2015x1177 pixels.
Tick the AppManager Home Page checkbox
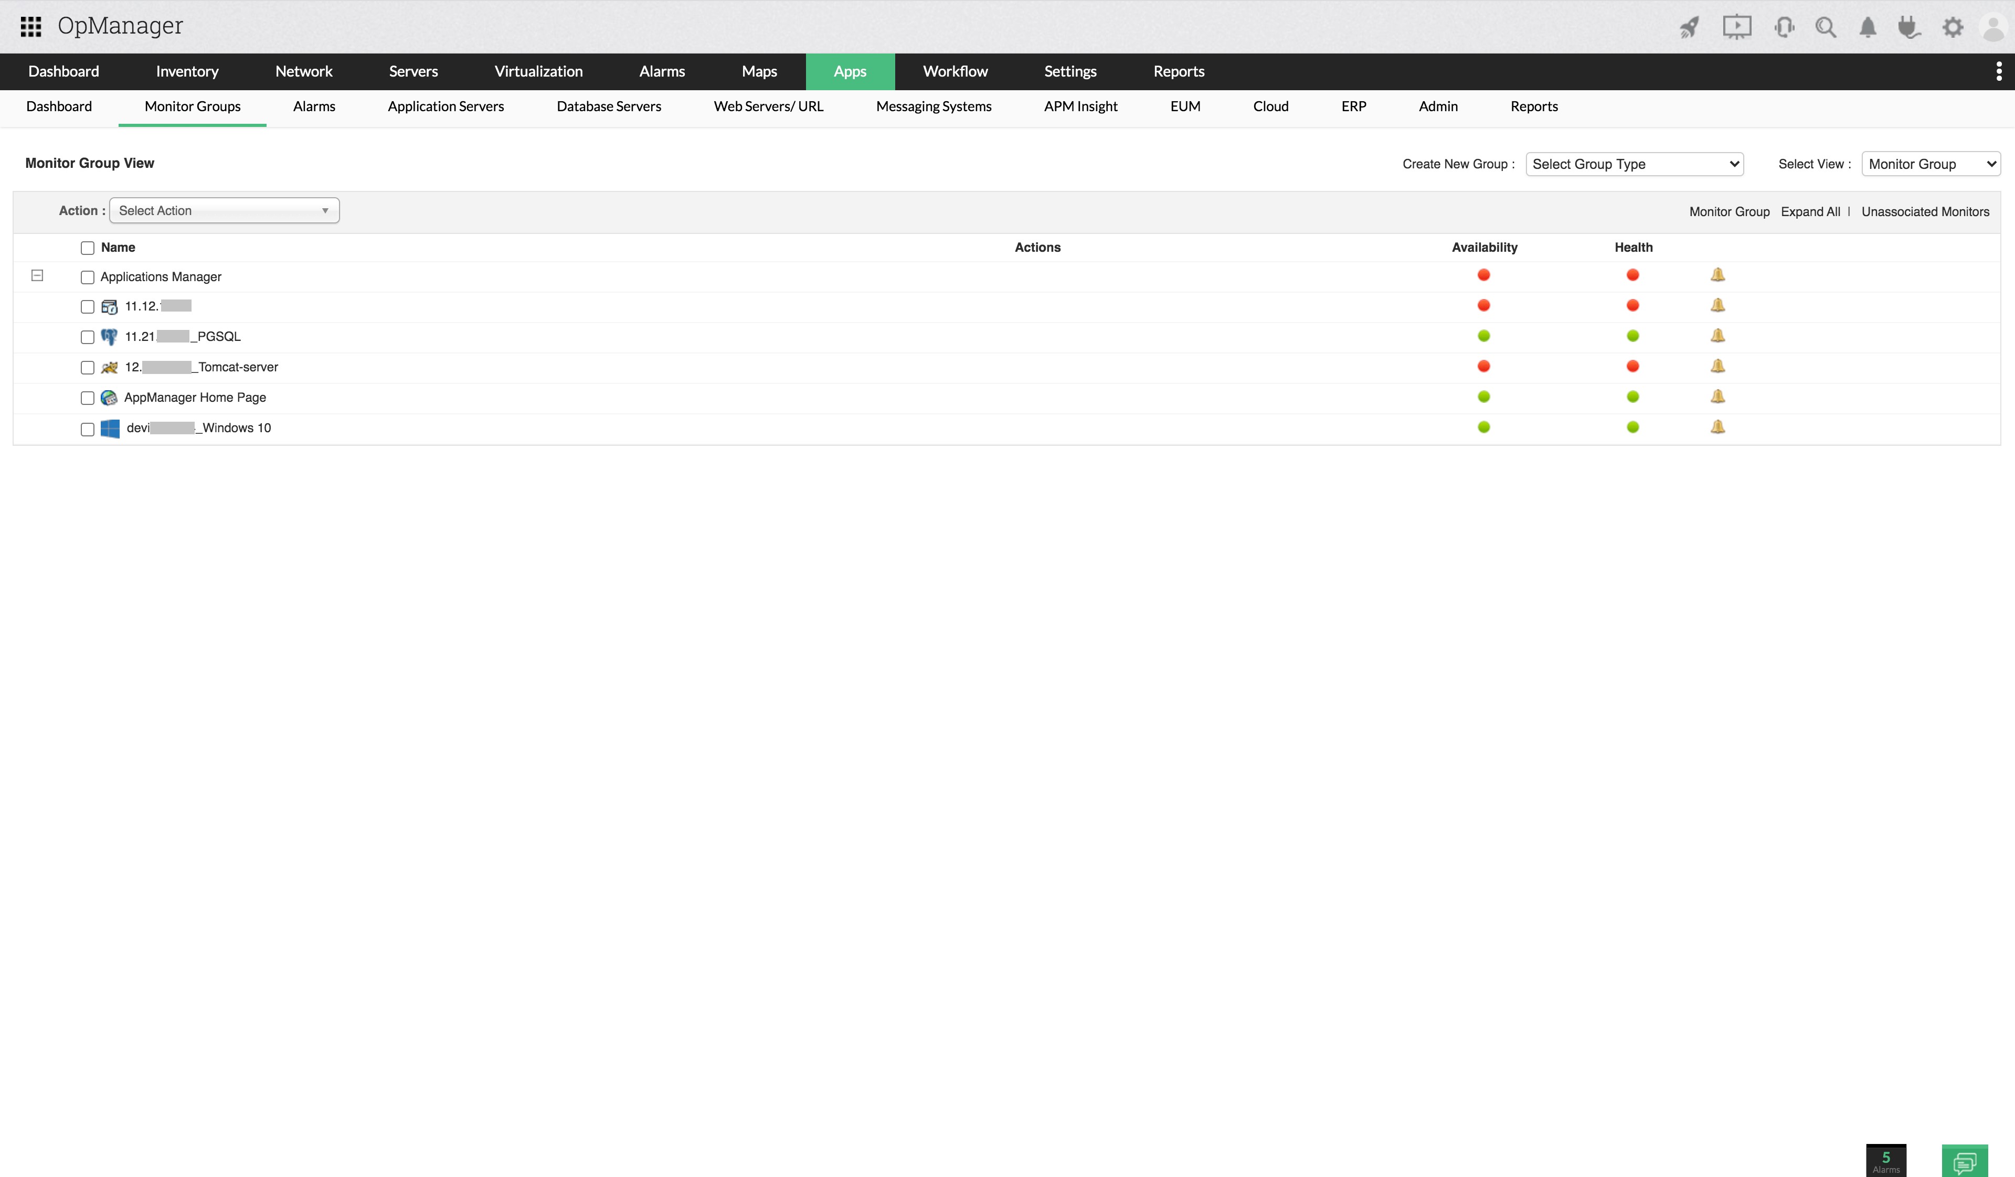click(x=88, y=398)
